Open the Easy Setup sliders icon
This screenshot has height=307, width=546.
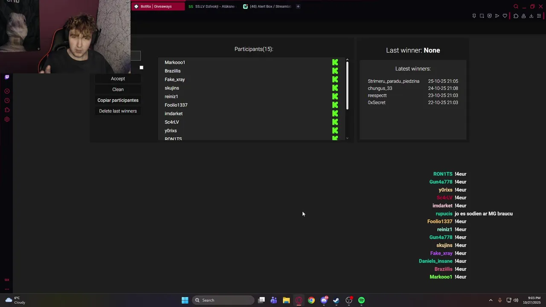[539, 16]
